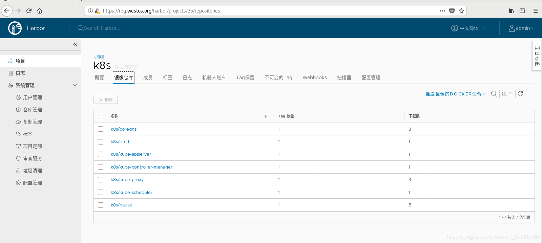Switch to the 成员 tab

click(x=148, y=78)
